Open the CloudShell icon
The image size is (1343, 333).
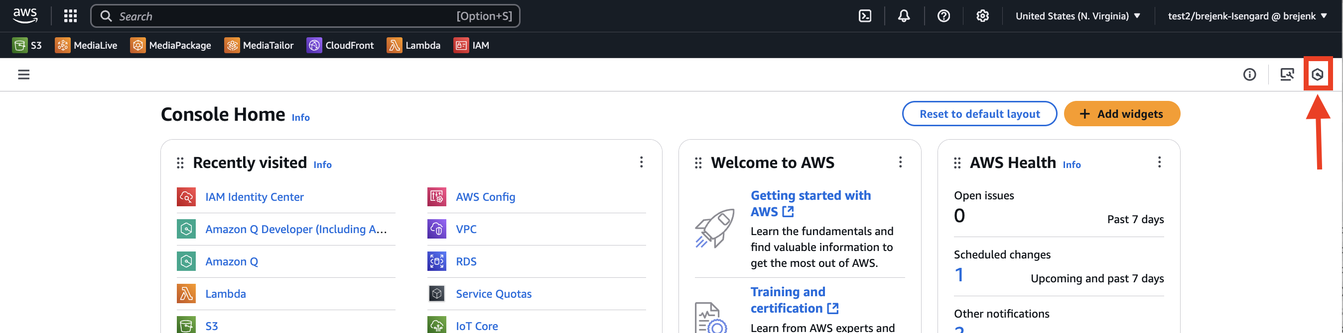[x=865, y=16]
